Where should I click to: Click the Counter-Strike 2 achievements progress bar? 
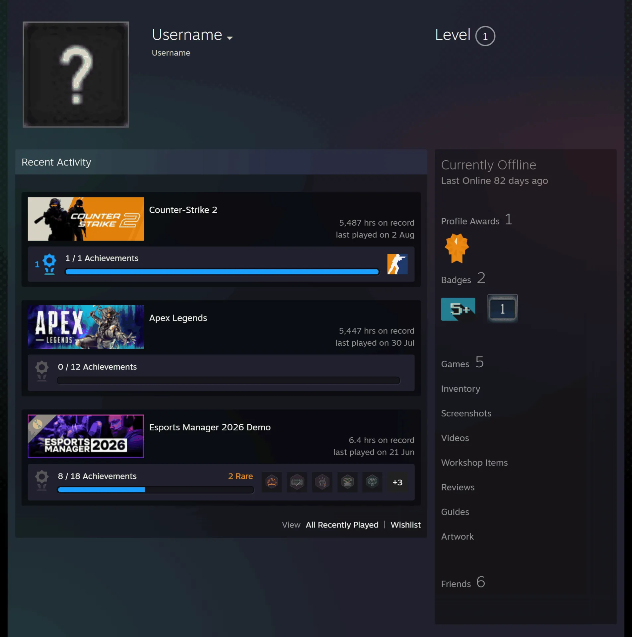click(x=222, y=272)
